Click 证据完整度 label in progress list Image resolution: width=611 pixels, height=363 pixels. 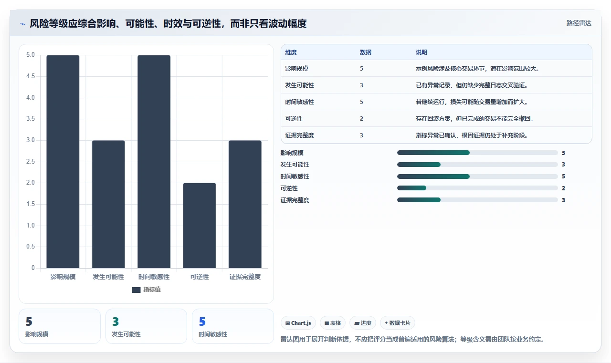pos(295,200)
